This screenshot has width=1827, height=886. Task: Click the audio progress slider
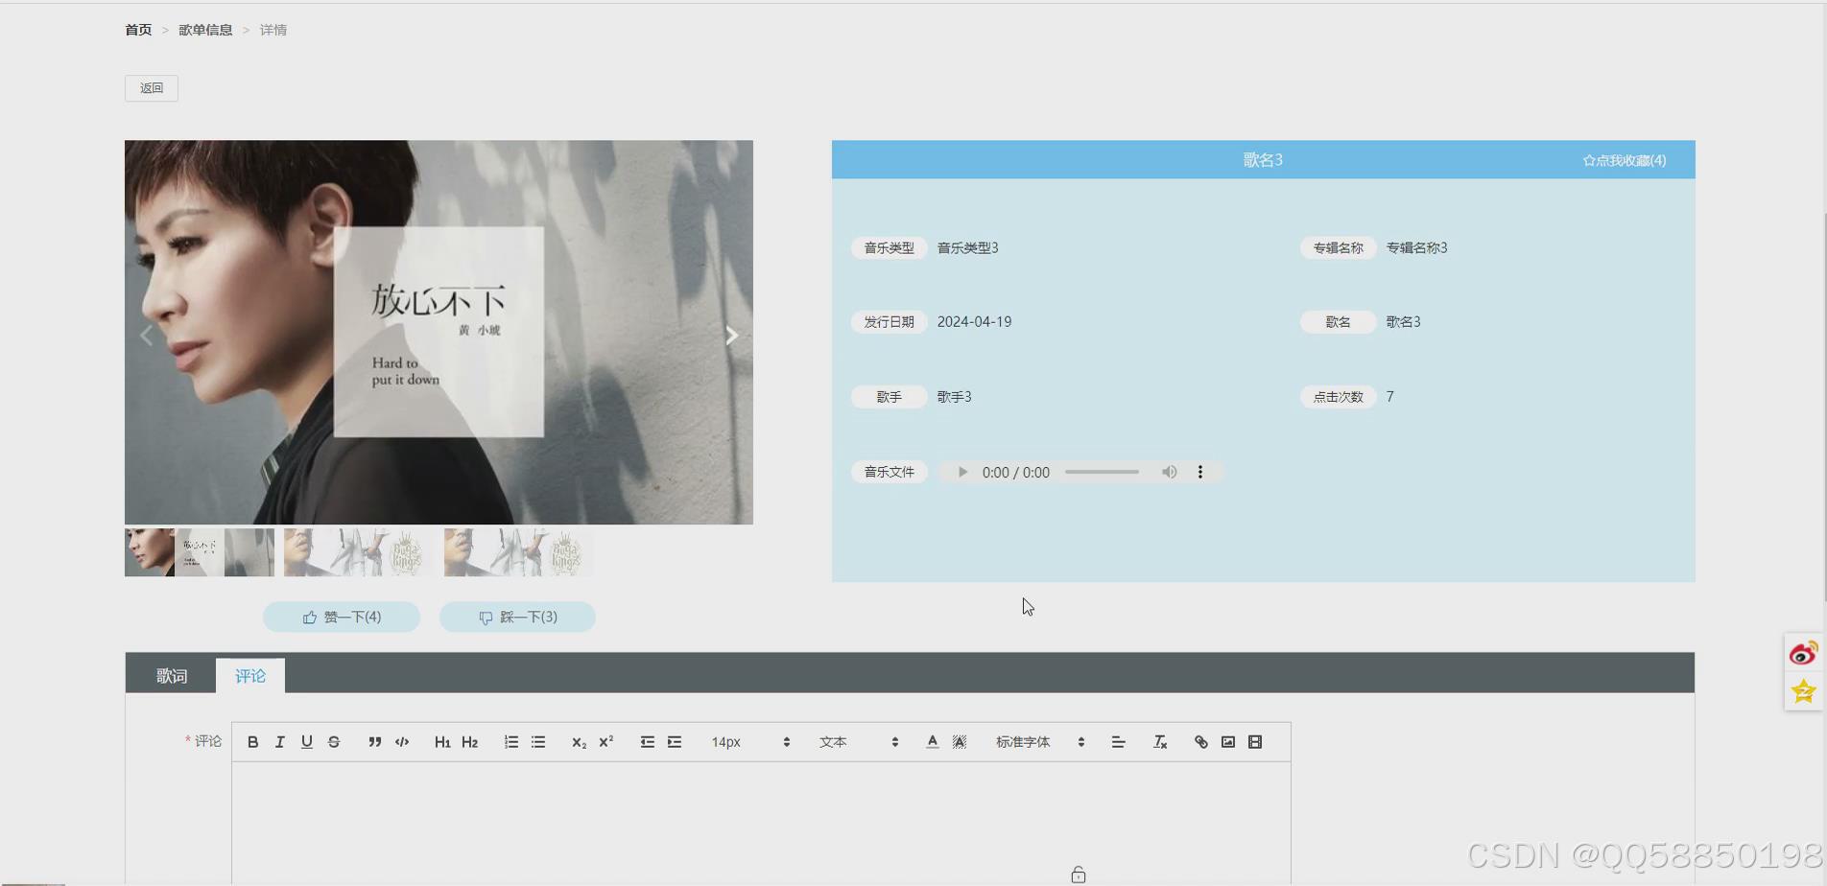click(1102, 472)
